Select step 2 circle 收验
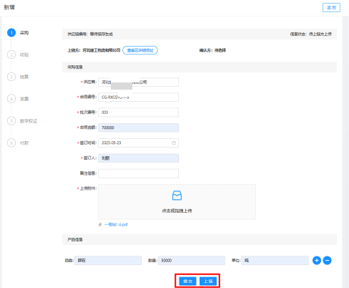Screen dimensions: 349x288 coord(11,54)
